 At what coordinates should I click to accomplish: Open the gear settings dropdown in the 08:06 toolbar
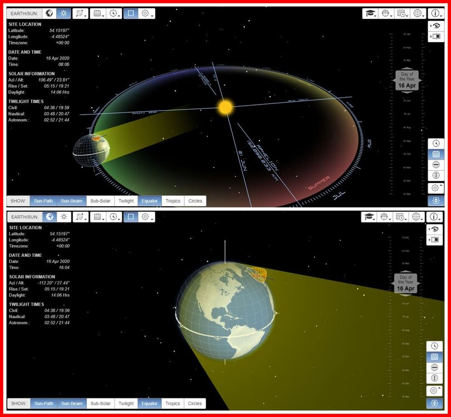[146, 13]
